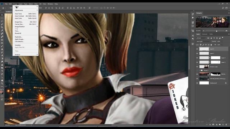Click the Navigator zoom in icon
The height and width of the screenshot is (129, 230).
click(x=226, y=31)
